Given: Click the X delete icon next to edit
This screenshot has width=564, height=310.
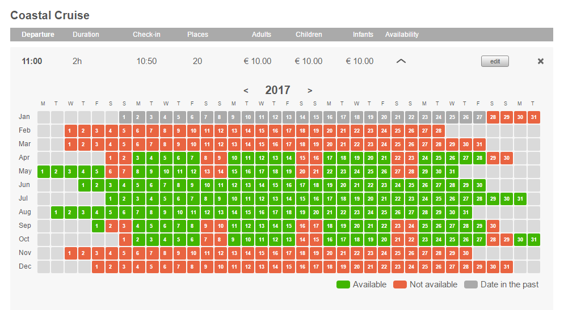Looking at the screenshot, I should click(541, 61).
